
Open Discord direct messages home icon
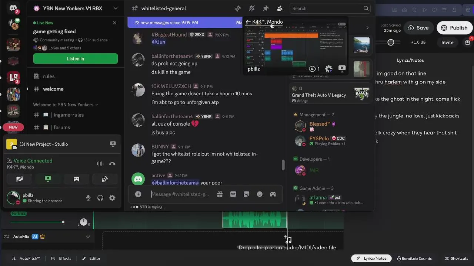(13, 8)
